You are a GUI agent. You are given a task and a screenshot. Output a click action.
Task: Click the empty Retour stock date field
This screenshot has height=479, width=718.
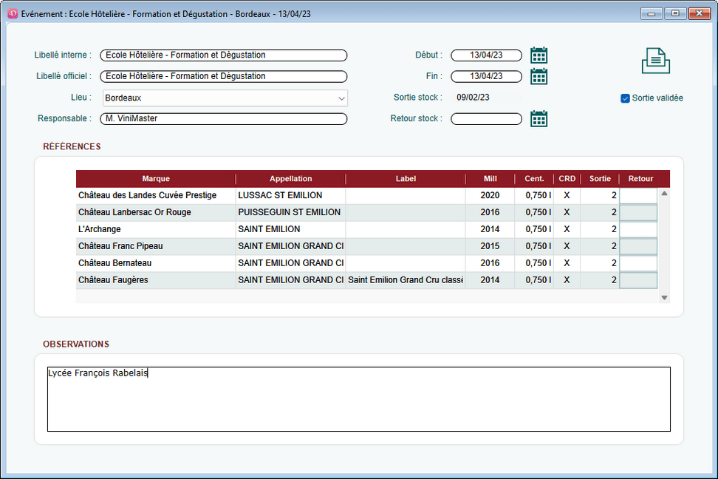[x=486, y=119]
